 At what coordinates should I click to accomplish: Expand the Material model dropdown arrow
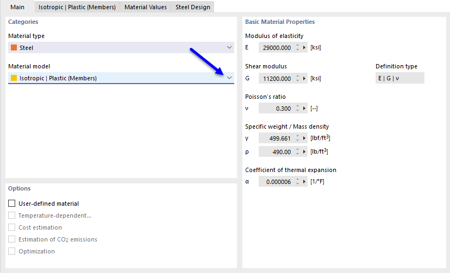point(229,78)
